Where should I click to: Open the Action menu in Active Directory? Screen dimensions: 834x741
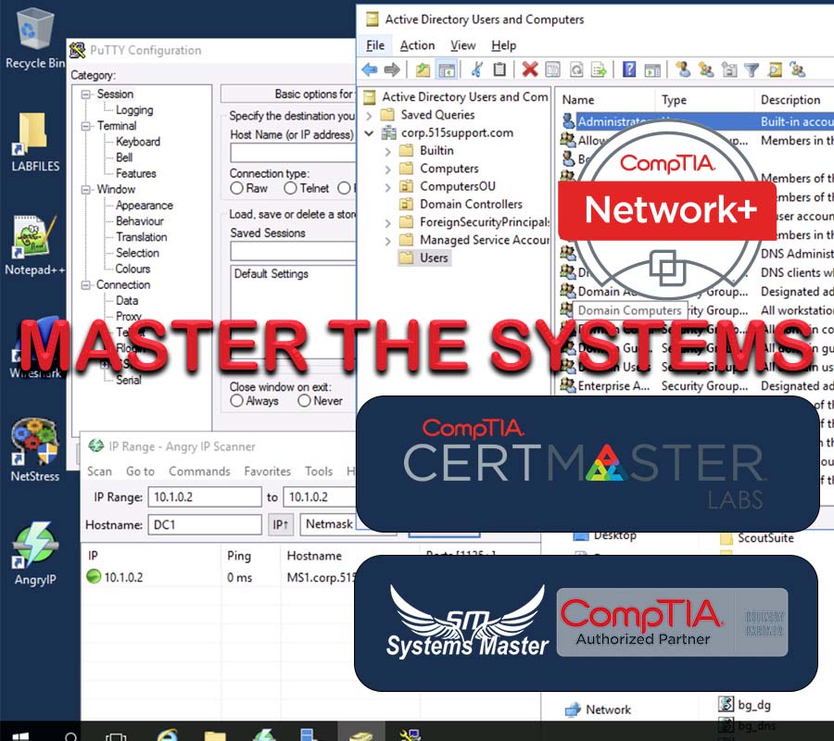click(417, 44)
